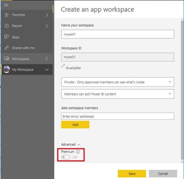Click the Favorites star icon
This screenshot has height=179, width=184.
point(6,15)
